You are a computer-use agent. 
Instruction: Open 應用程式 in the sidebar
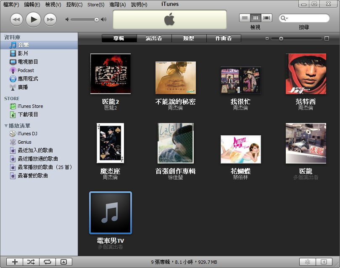pyautogui.click(x=39, y=79)
